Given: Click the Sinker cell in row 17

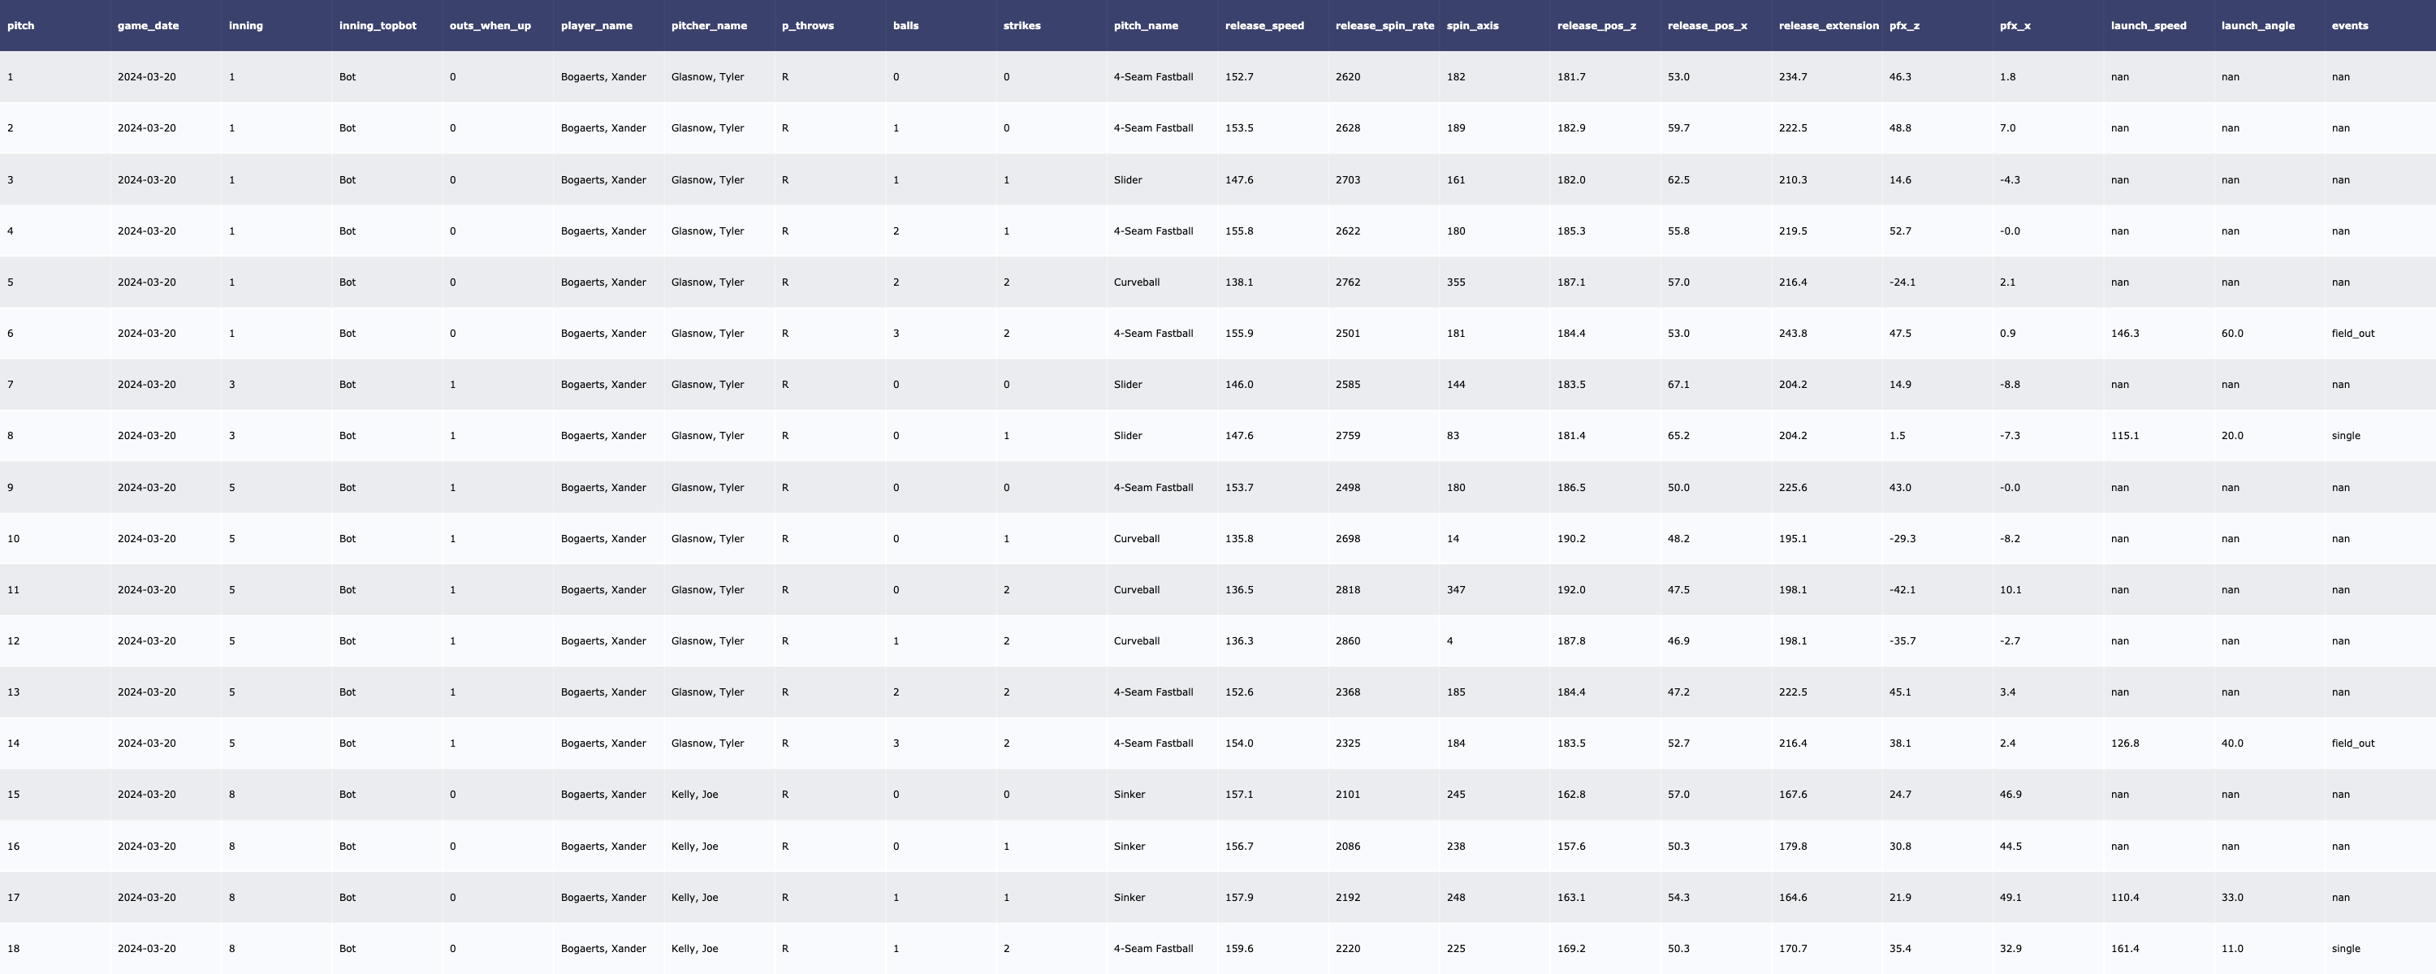Looking at the screenshot, I should tap(1129, 898).
